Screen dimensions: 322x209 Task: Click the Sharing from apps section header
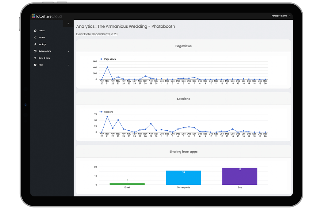coord(183,151)
